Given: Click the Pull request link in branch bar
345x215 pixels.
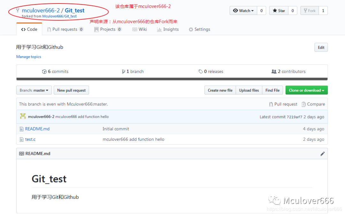Looking at the screenshot, I should click(x=283, y=104).
